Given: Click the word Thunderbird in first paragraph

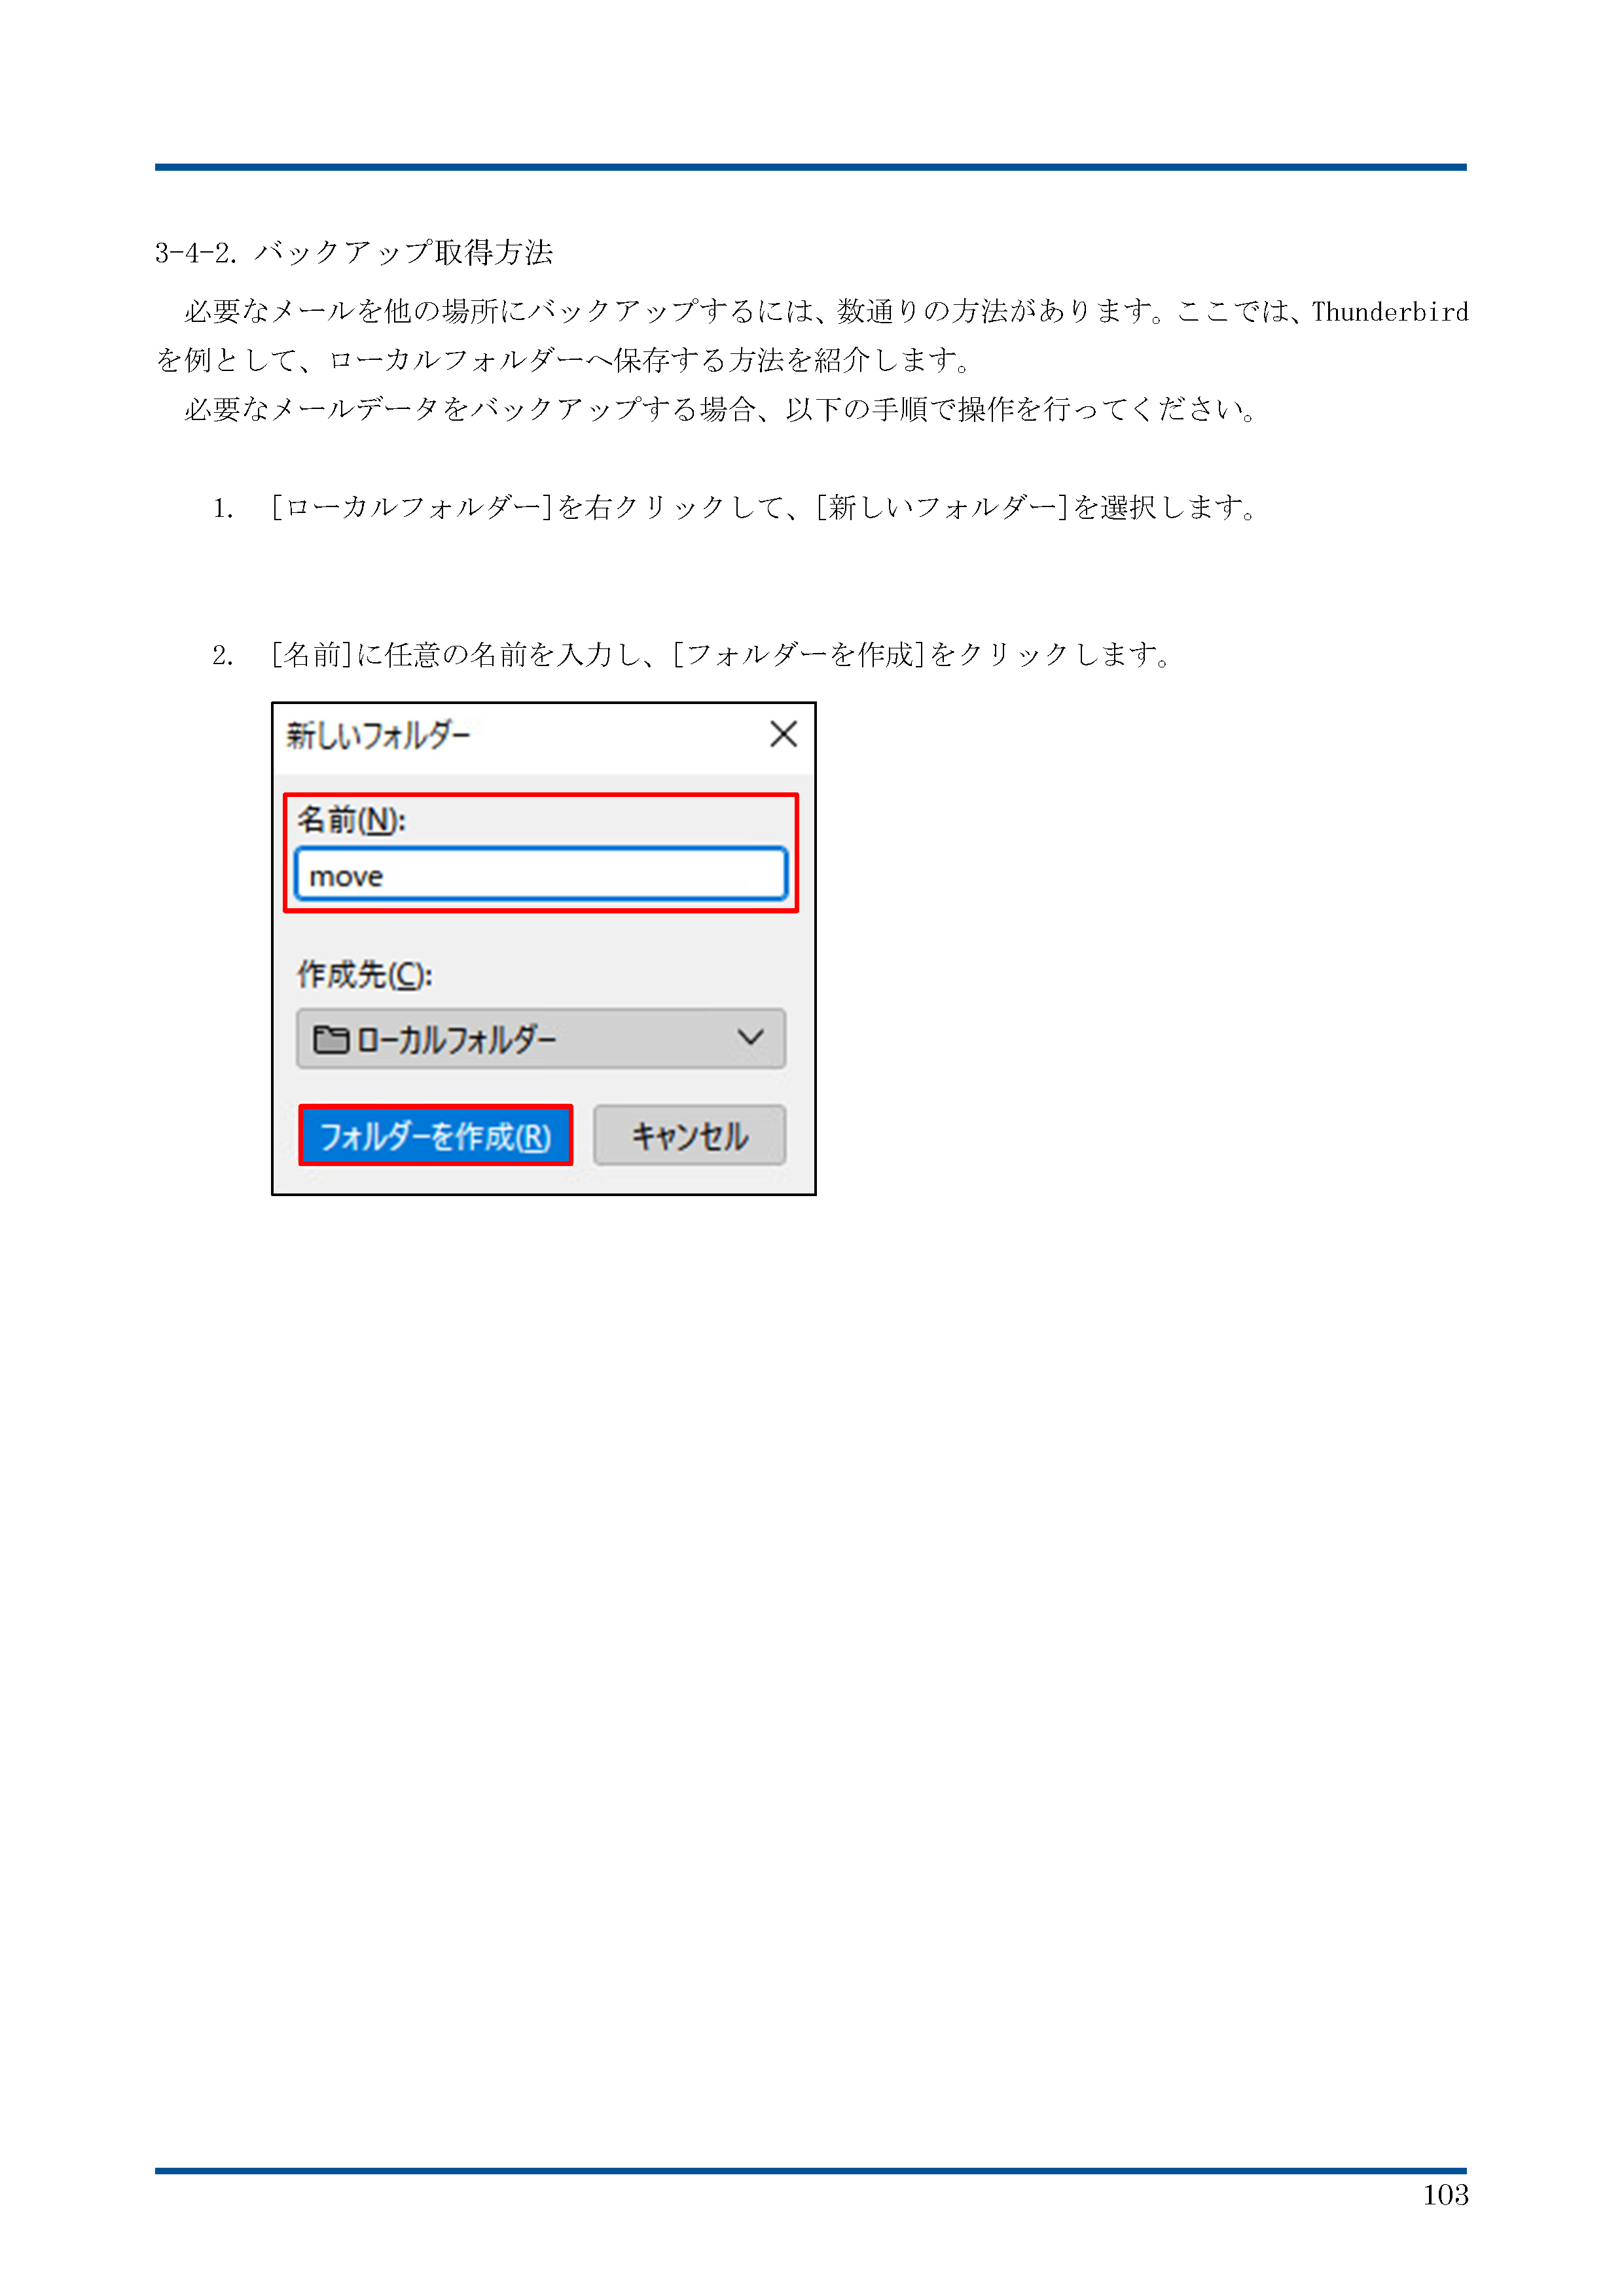Looking at the screenshot, I should point(1390,312).
